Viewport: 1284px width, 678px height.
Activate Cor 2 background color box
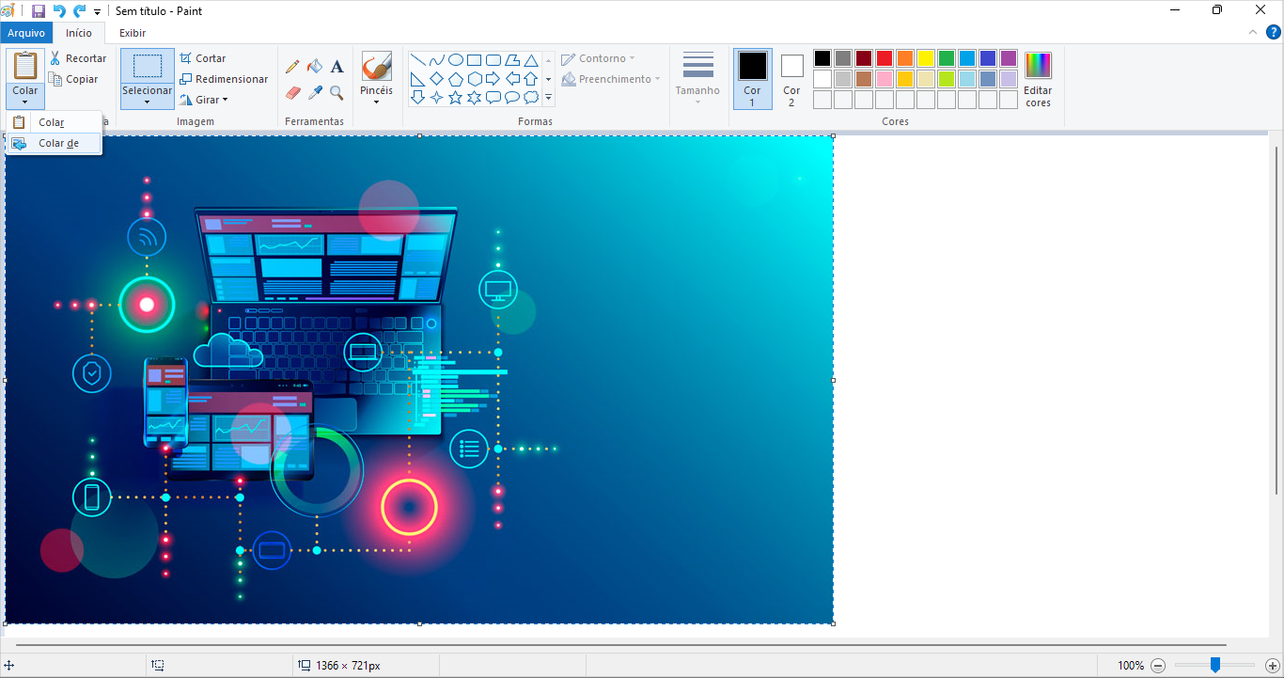[x=791, y=78]
